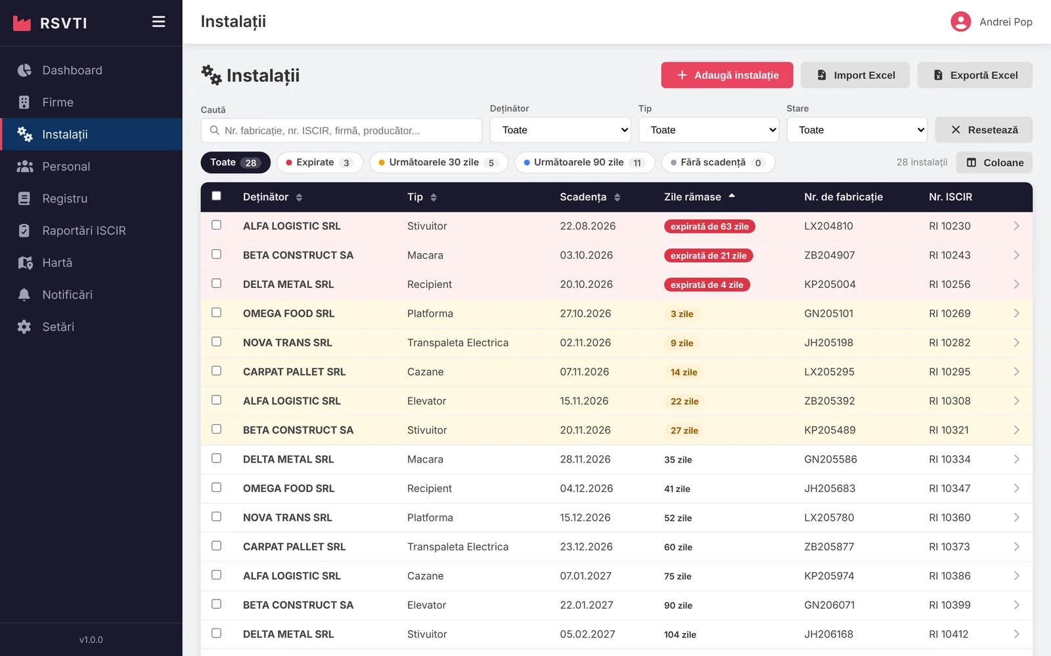Check the ZB204907 Macara row checkbox
This screenshot has height=656, width=1051.
click(x=216, y=254)
